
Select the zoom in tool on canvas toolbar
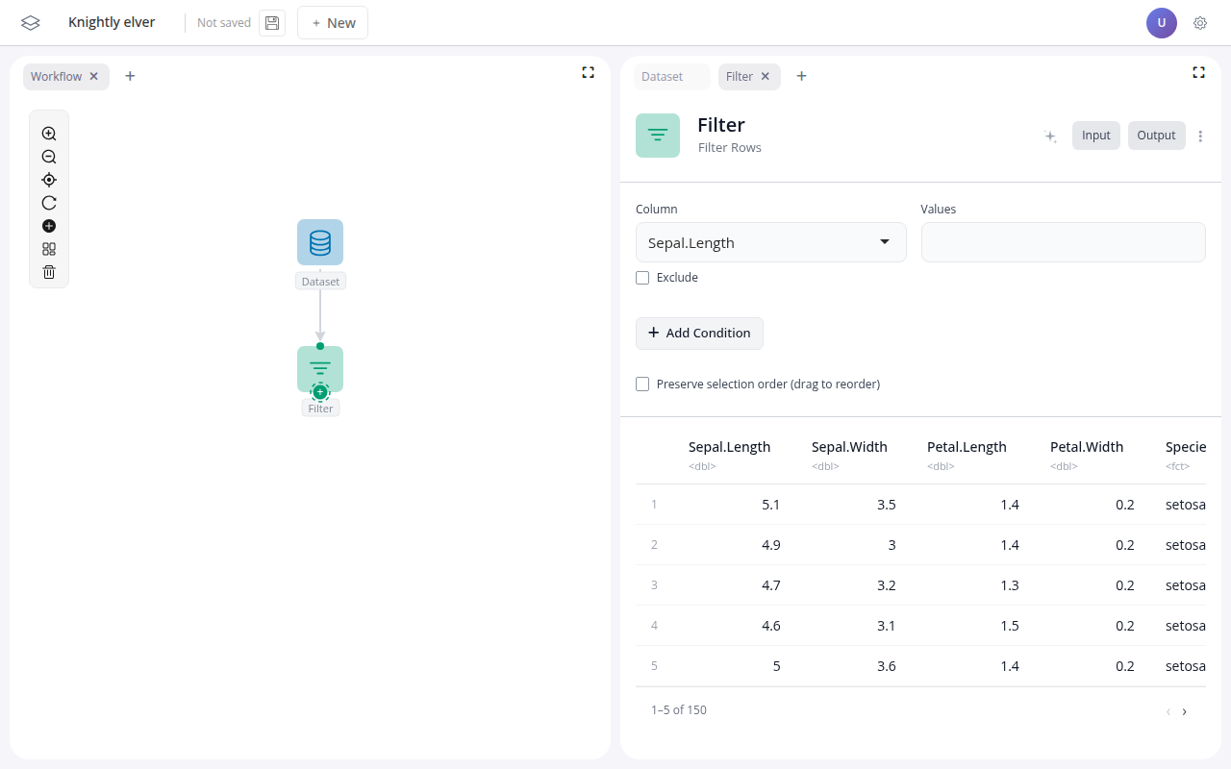[x=48, y=134]
